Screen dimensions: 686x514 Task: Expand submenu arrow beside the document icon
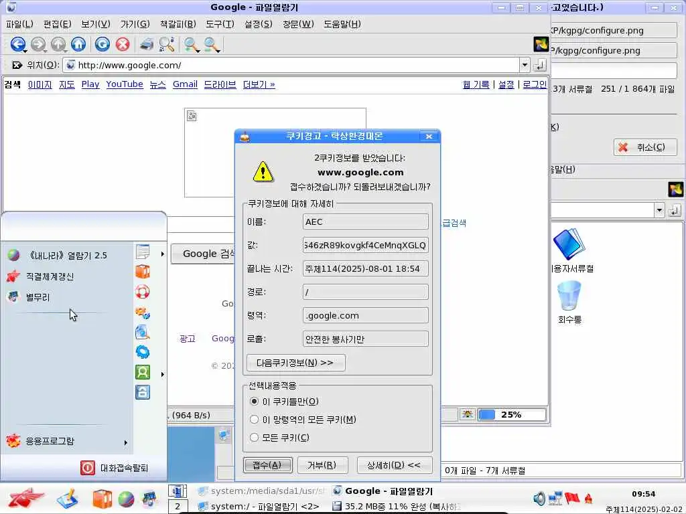click(162, 254)
